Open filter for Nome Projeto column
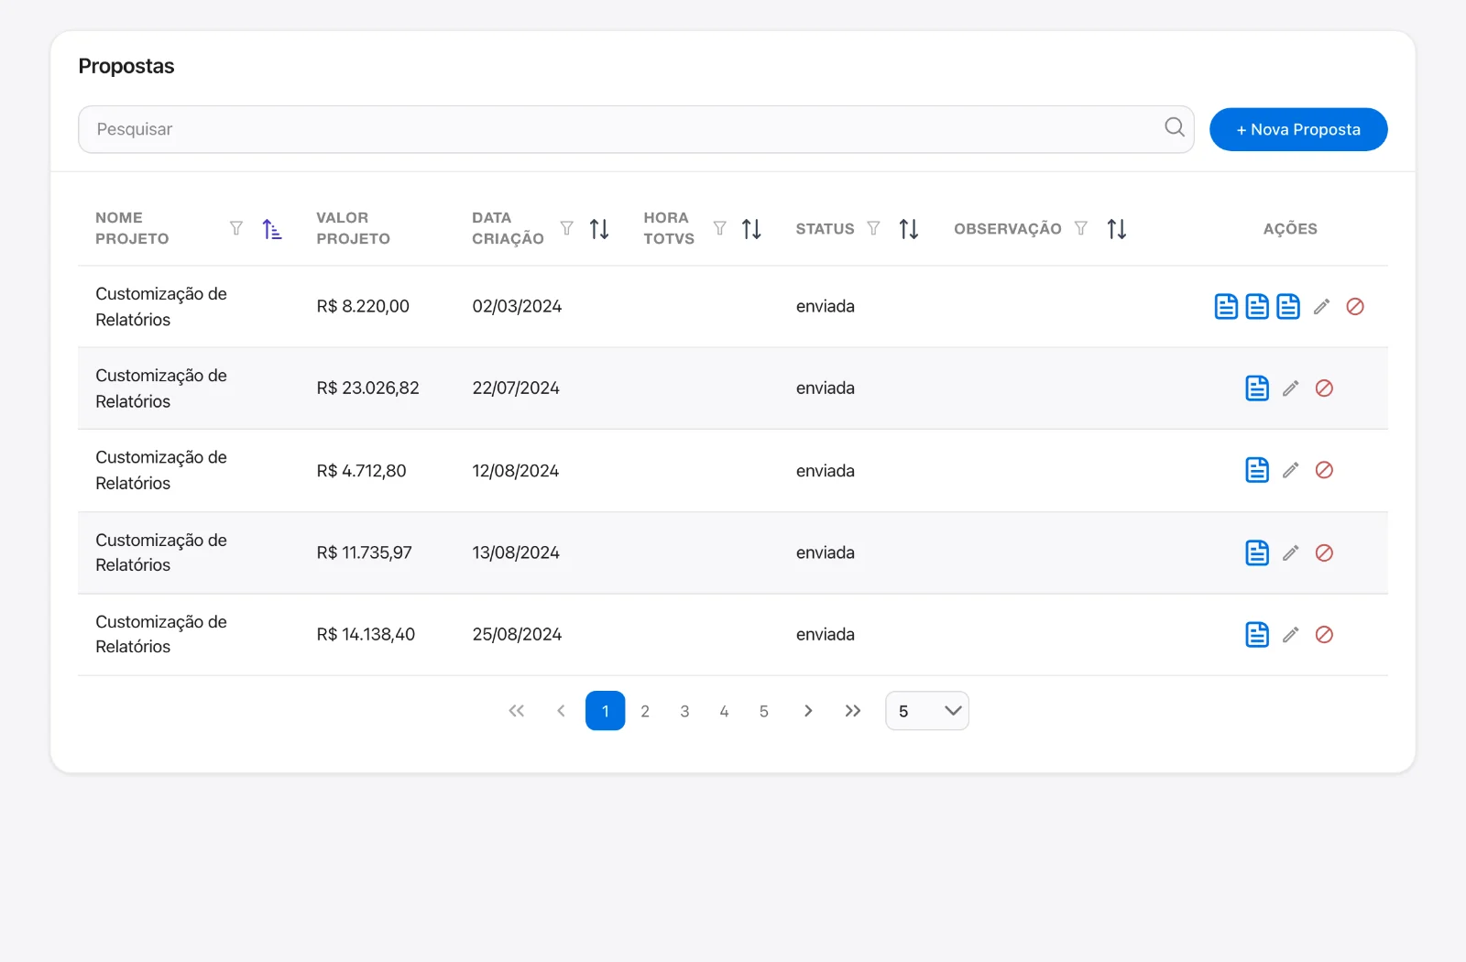The width and height of the screenshot is (1466, 962). click(236, 228)
